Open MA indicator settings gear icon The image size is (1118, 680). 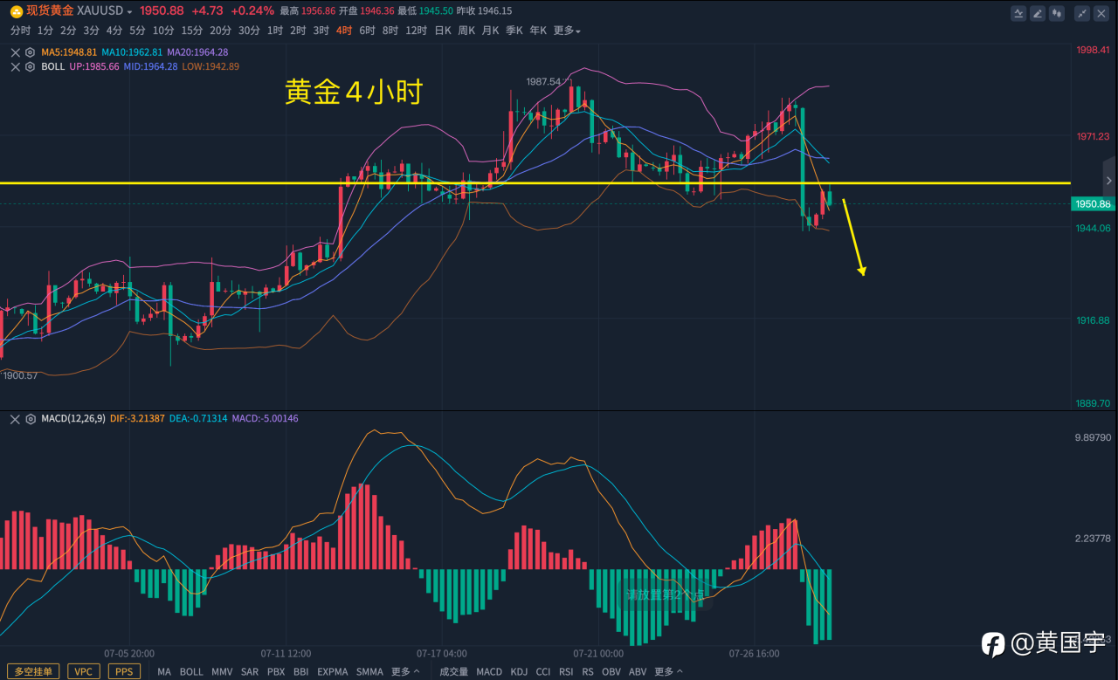click(30, 52)
